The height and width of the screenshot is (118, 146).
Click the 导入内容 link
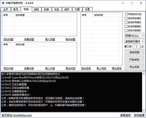tap(50, 69)
